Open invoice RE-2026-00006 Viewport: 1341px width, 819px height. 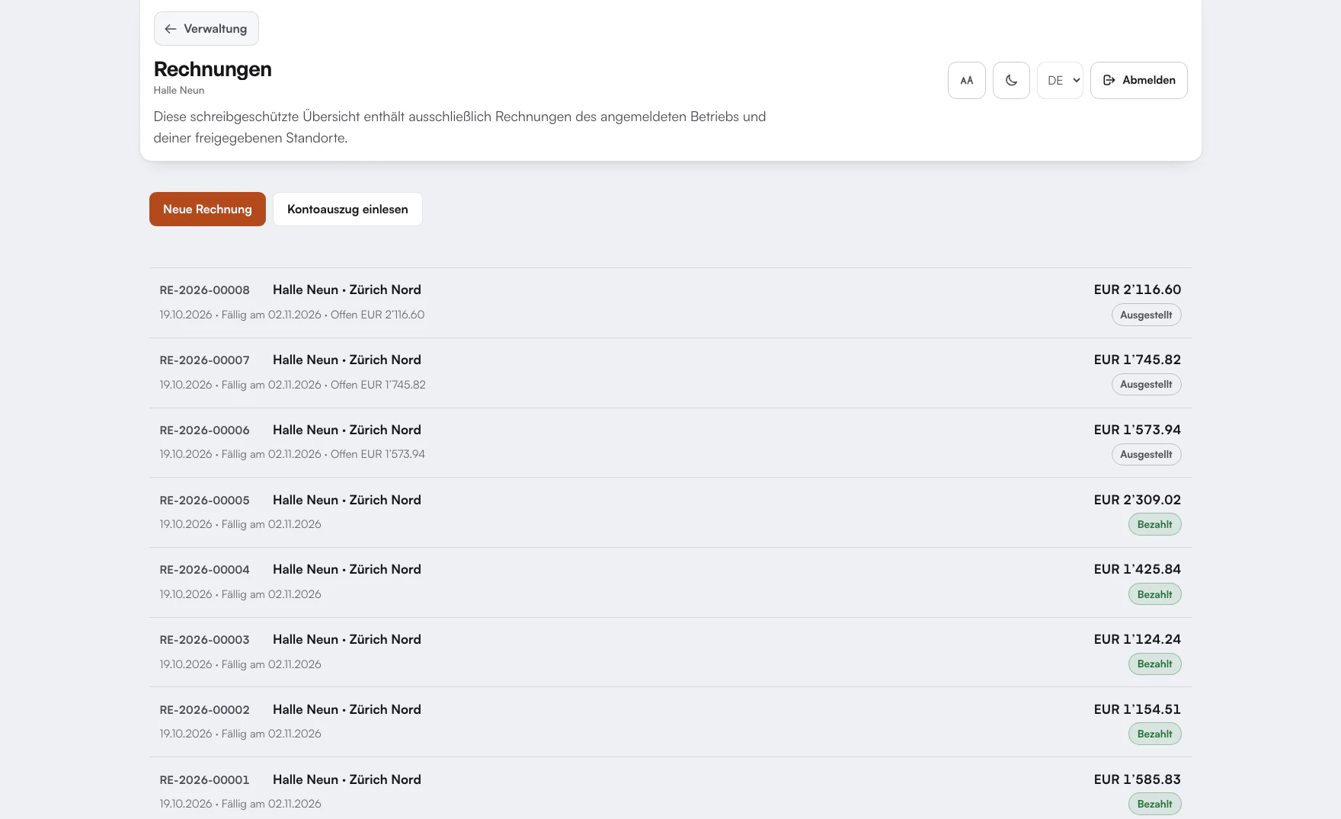click(670, 443)
